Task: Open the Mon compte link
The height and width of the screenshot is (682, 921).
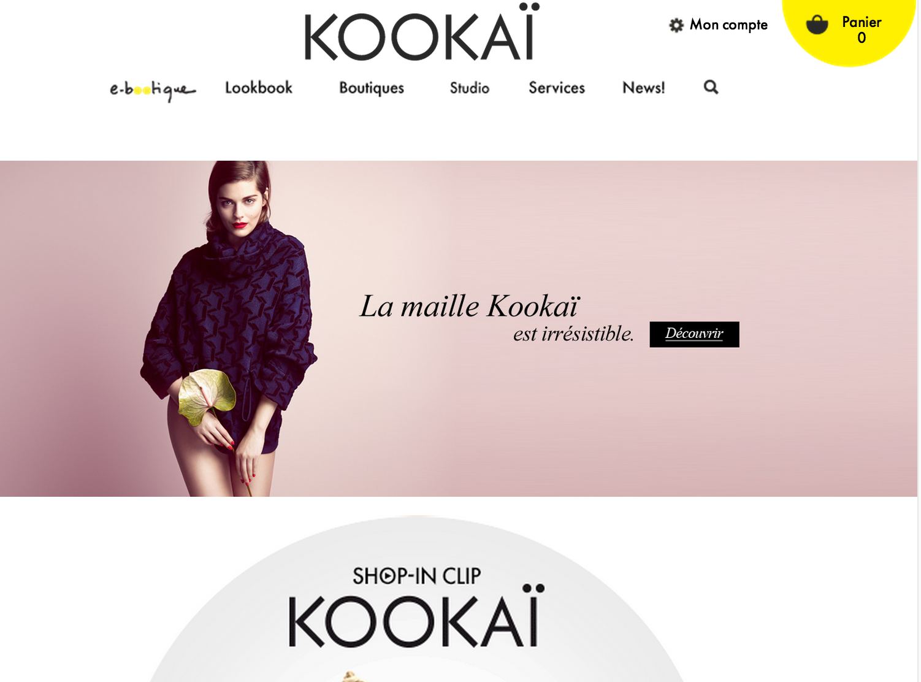Action: (x=728, y=25)
